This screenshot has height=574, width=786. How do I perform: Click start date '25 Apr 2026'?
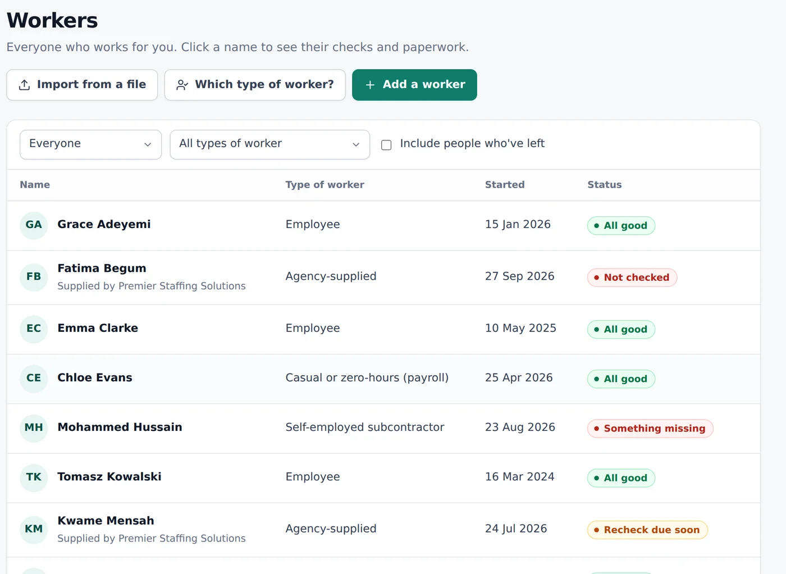519,377
